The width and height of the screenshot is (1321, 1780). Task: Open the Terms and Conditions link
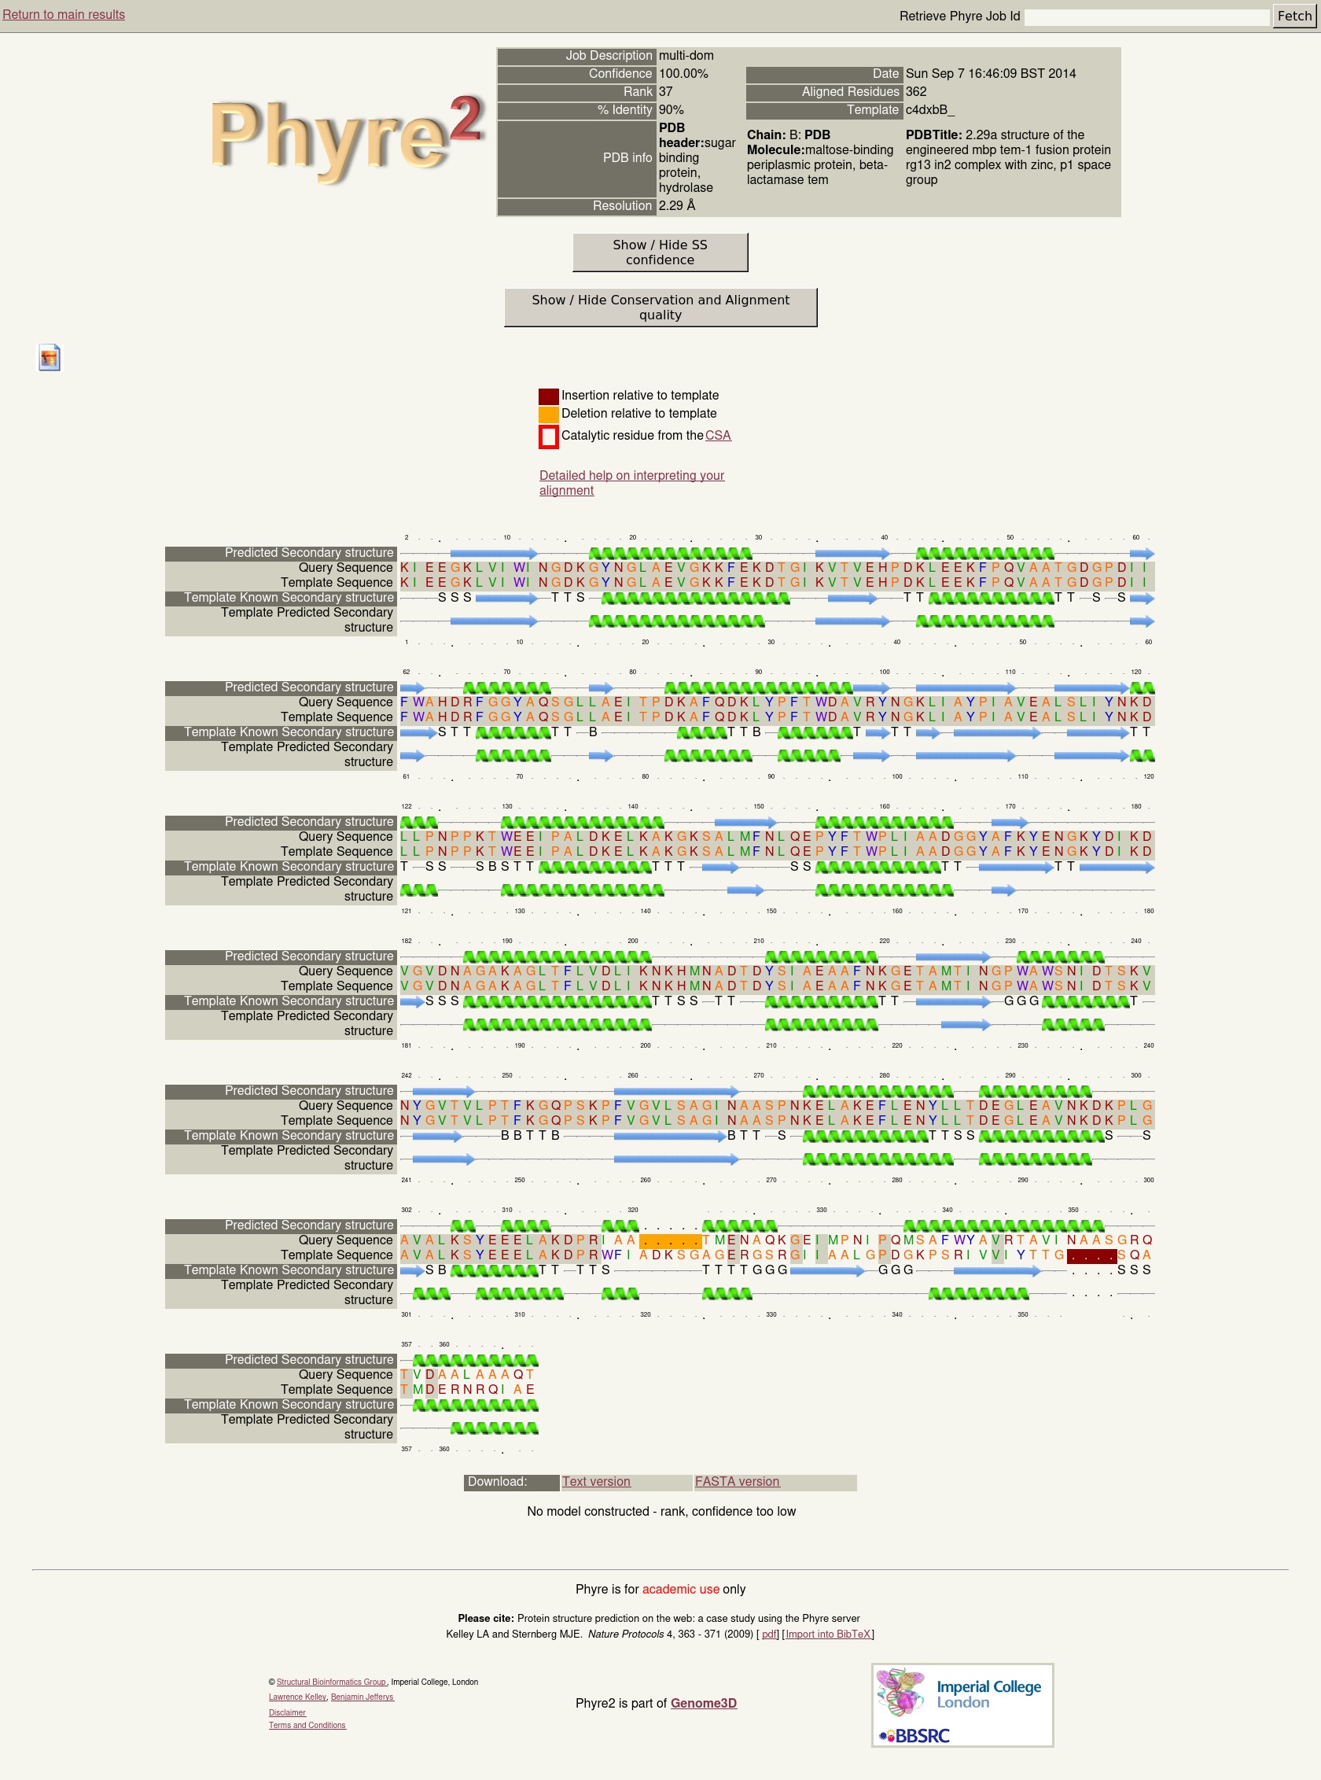click(x=307, y=1725)
